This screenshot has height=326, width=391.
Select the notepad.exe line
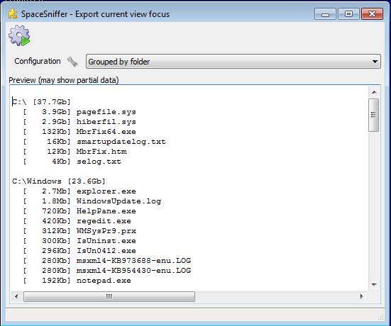pos(77,281)
